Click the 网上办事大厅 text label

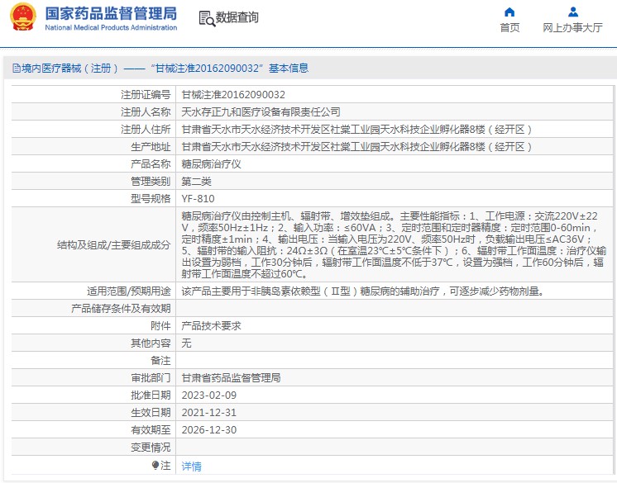572,28
